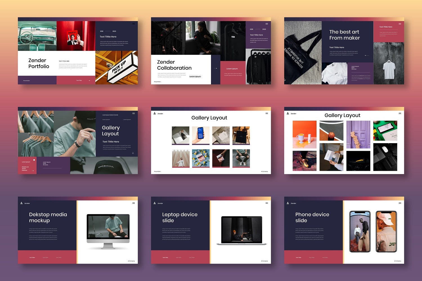Screen dimensions: 422x281
Task: Click Zender logo on first white Gallery Layout slide
Action: (155, 114)
